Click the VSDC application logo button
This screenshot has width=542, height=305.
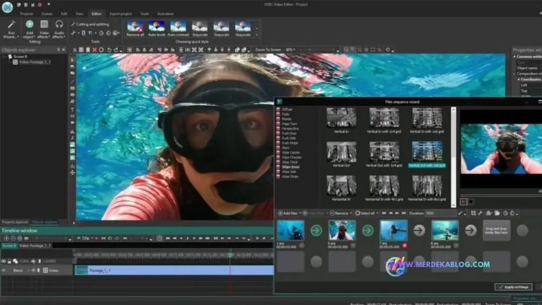(x=7, y=7)
